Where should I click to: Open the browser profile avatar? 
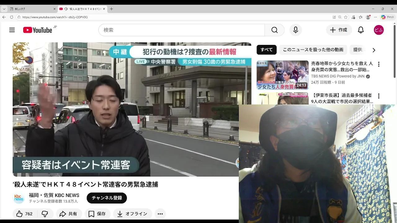coord(368,17)
